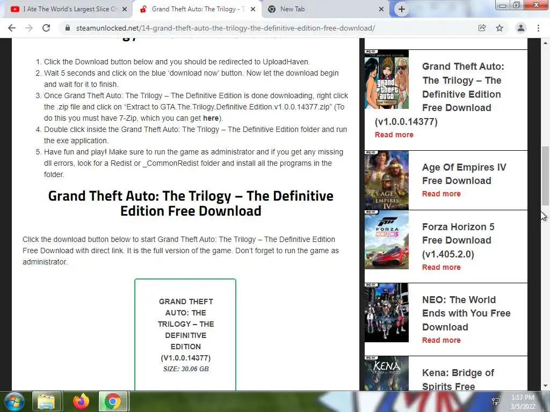The width and height of the screenshot is (550, 412).
Task: Read more under NEO: The World Ends
Action: point(442,340)
